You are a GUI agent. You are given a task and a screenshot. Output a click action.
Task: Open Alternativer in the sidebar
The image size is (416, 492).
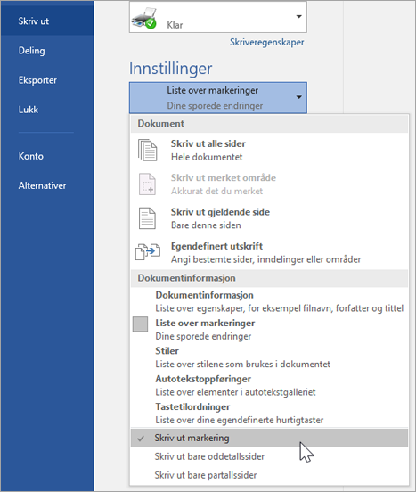[x=42, y=185]
